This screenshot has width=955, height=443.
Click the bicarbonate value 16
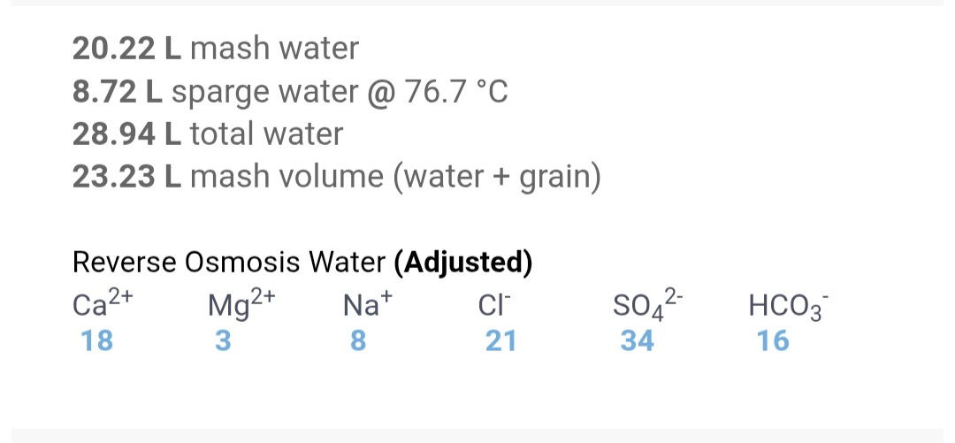click(773, 340)
